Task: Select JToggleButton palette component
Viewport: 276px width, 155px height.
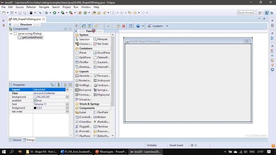Action: [83, 127]
